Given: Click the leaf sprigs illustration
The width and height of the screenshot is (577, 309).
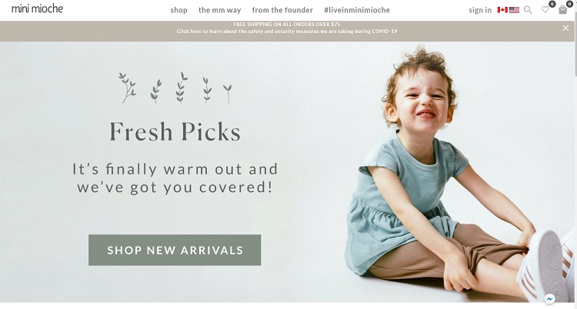Looking at the screenshot, I should [x=175, y=88].
